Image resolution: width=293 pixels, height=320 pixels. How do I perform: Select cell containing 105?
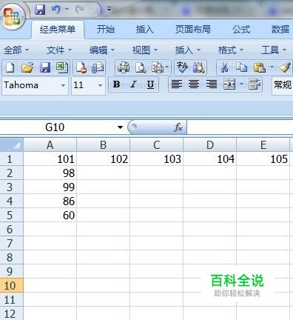(263, 159)
